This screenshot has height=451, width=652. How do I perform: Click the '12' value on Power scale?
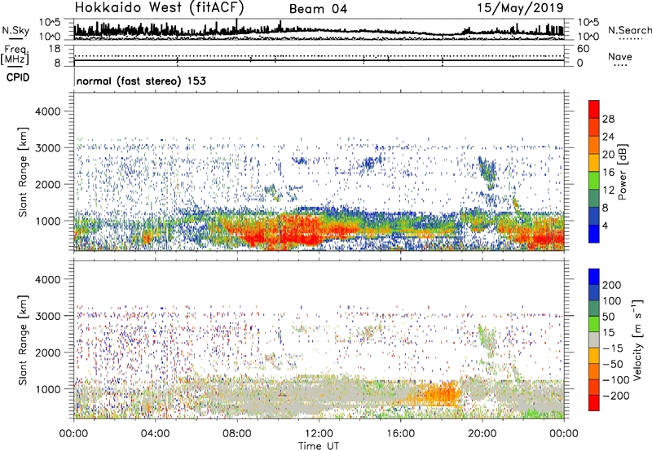pyautogui.click(x=608, y=190)
